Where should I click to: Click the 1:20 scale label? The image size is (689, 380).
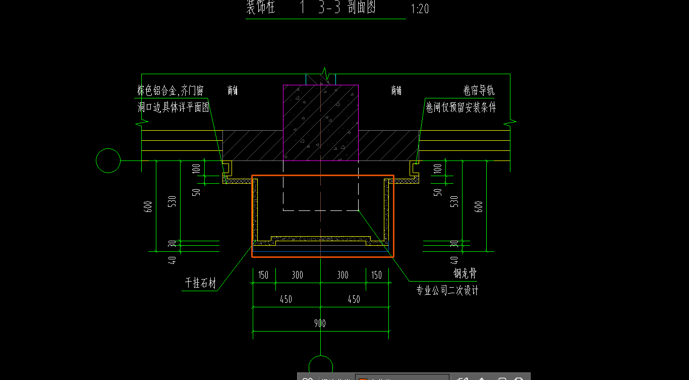420,9
